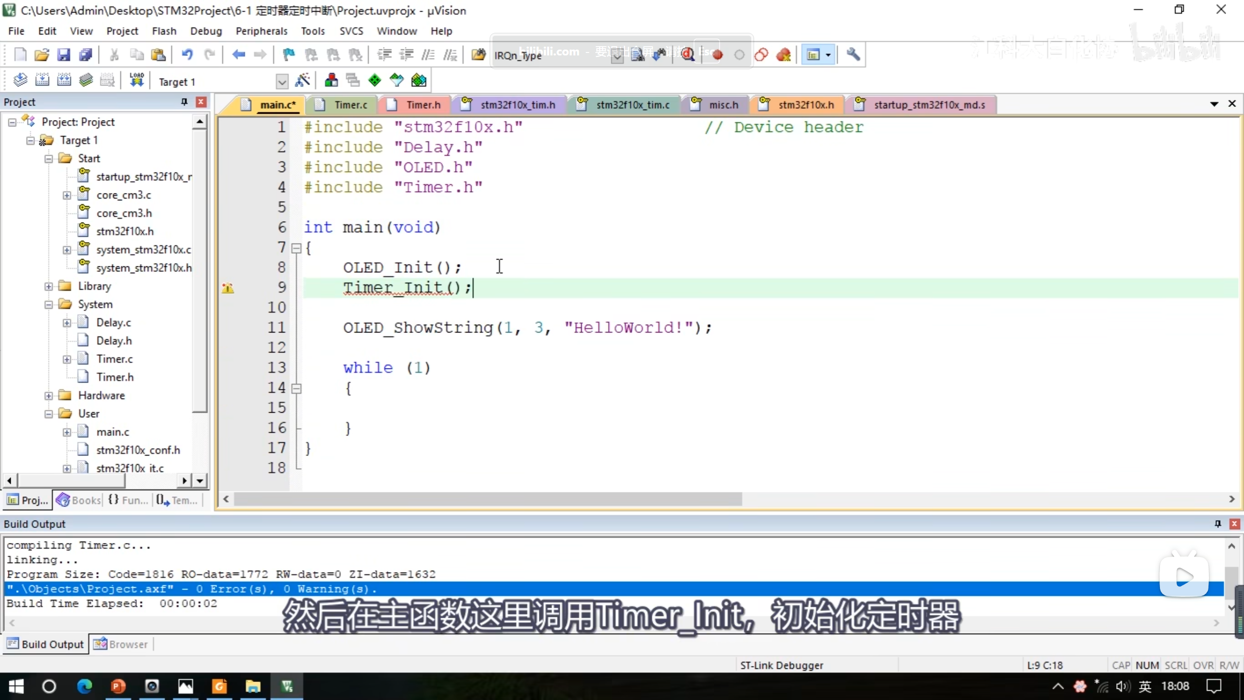Screen dimensions: 1244x700
Task: Click the Edge browser in taskbar
Action: pos(85,686)
